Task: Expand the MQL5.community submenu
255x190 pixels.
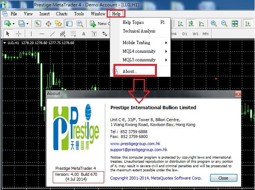Action: (x=140, y=60)
